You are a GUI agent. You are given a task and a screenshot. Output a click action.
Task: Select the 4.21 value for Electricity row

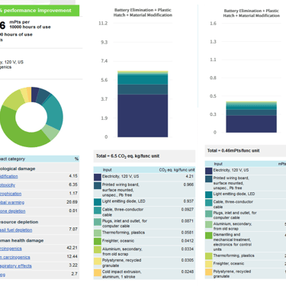[189, 176]
